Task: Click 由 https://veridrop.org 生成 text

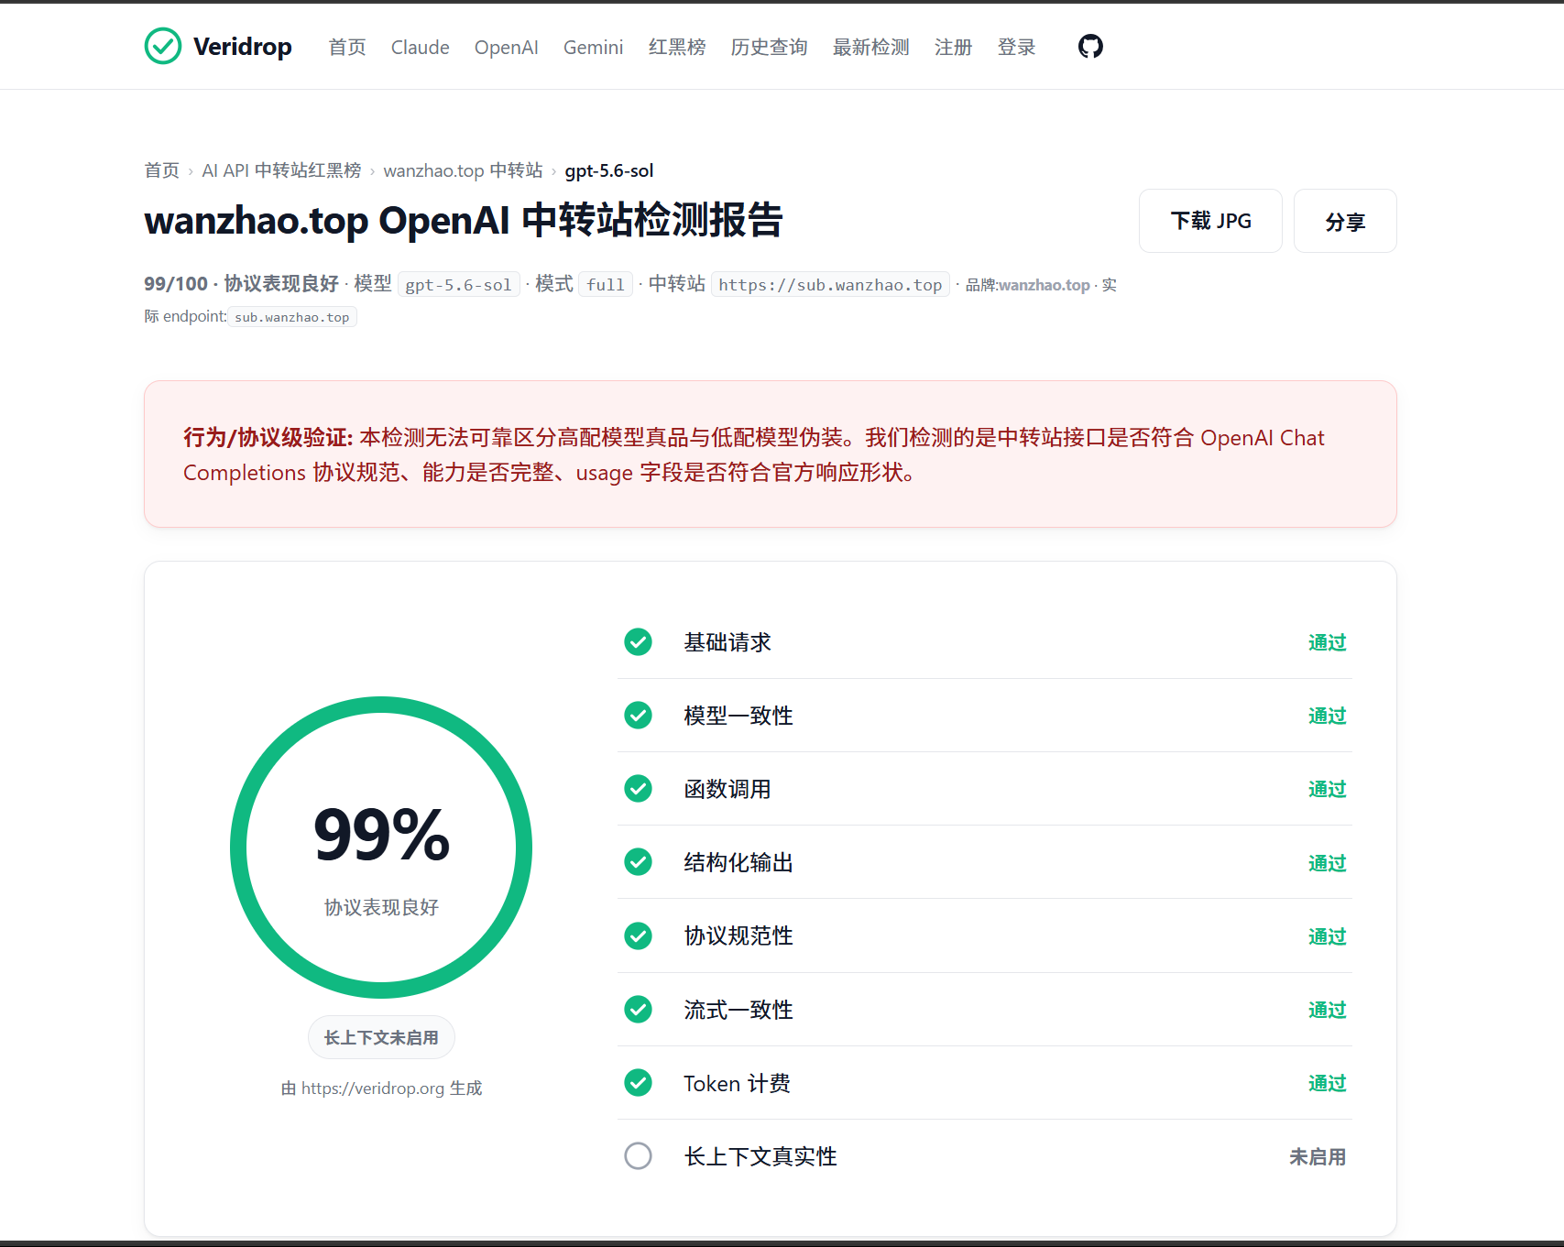Action: [x=381, y=1088]
